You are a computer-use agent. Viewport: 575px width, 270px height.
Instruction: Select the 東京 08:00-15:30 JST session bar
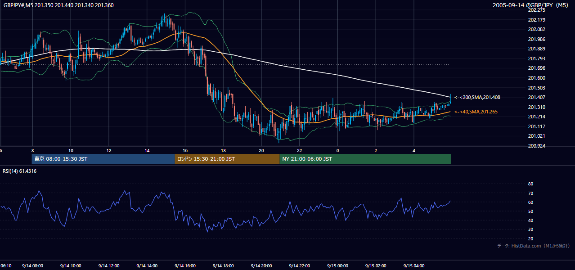[x=103, y=159]
